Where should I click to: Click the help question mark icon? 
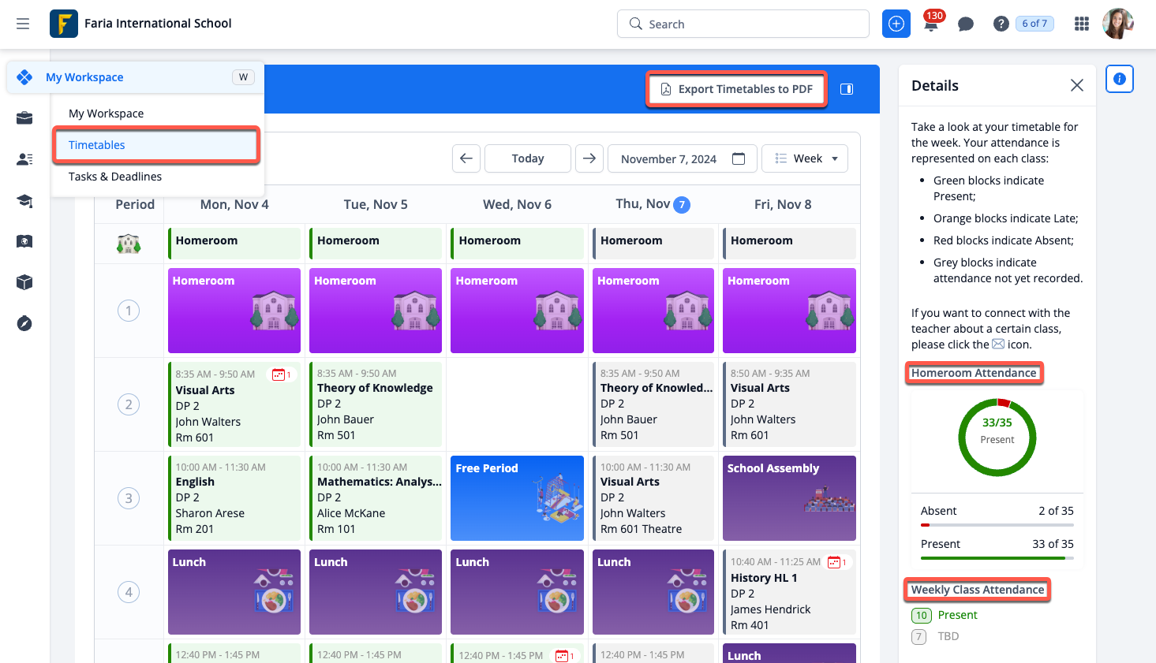tap(1001, 24)
